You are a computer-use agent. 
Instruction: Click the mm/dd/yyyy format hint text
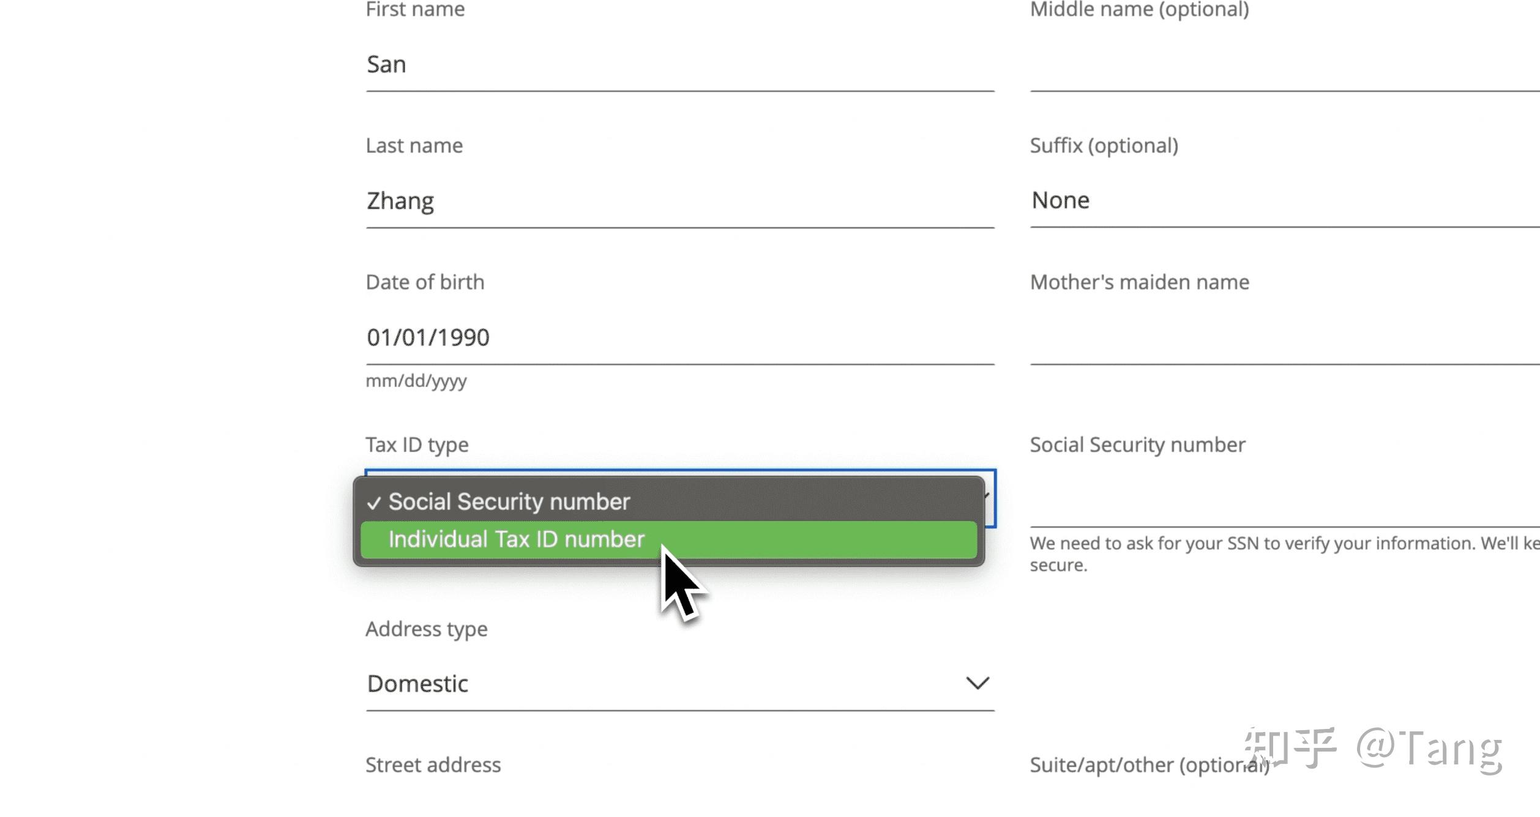tap(416, 381)
